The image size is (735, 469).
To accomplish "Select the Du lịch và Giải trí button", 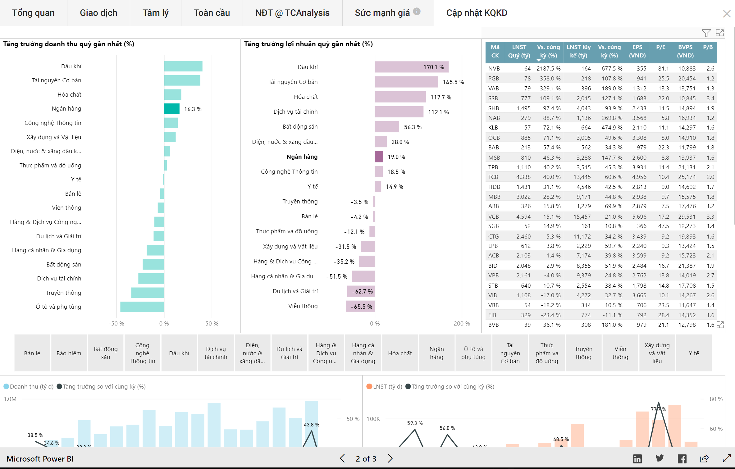I will (290, 353).
